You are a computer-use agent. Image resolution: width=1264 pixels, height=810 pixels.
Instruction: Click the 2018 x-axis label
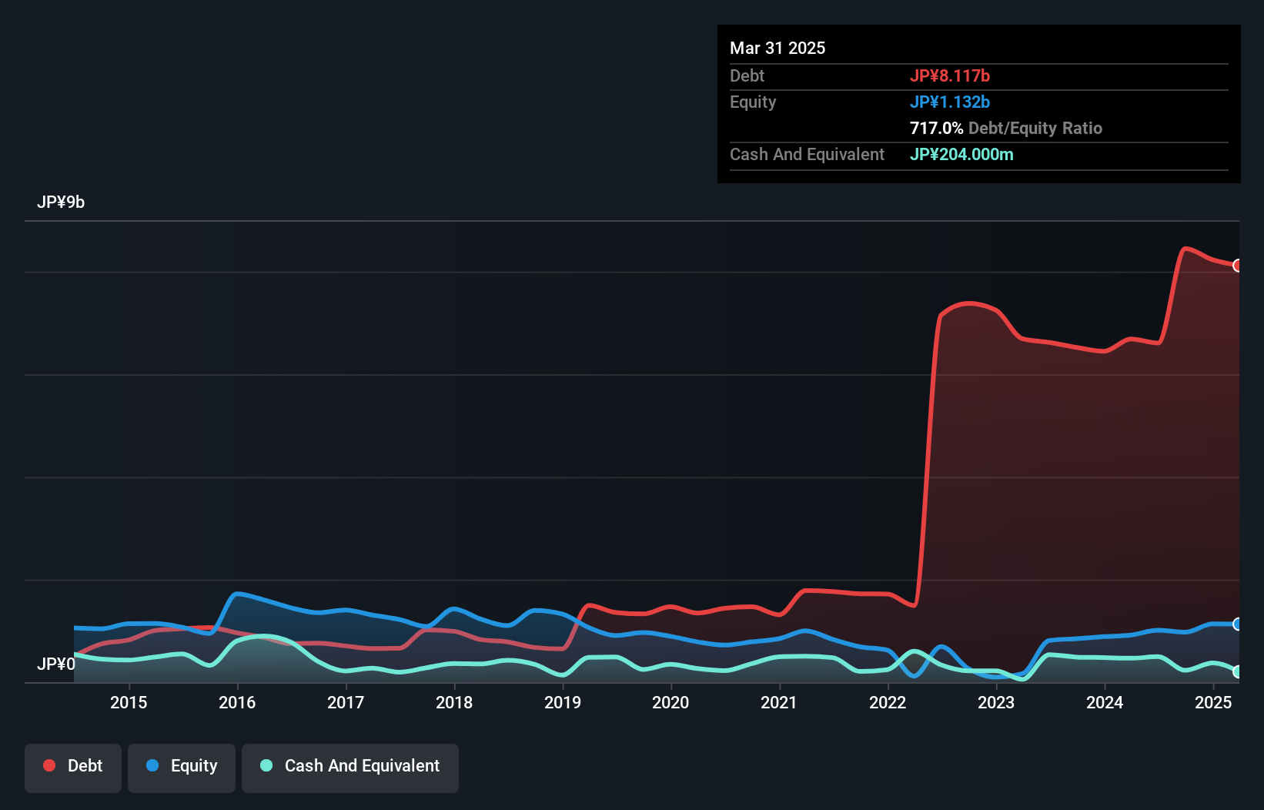point(454,702)
